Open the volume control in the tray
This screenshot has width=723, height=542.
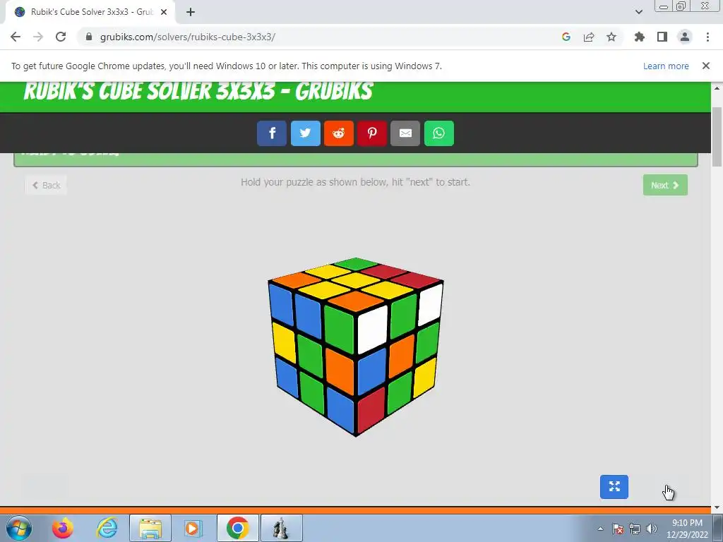click(x=651, y=529)
